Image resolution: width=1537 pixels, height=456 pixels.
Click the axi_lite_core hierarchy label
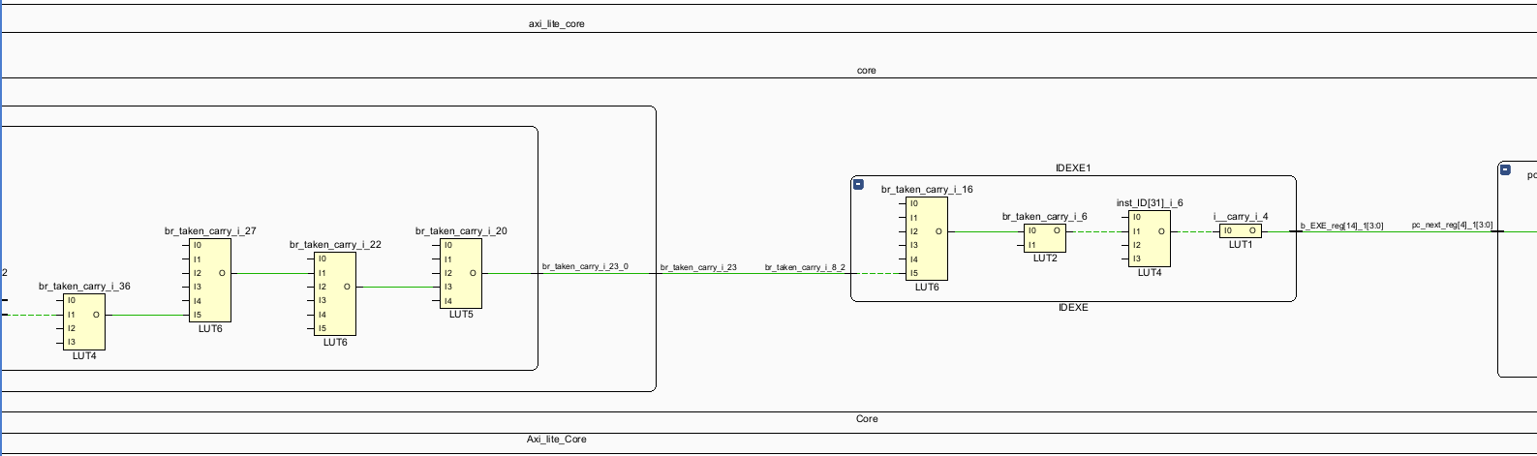point(556,24)
